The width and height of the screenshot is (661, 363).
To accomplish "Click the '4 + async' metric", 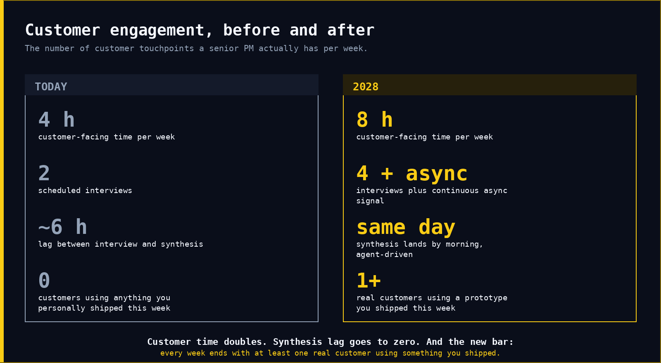I will coord(412,173).
